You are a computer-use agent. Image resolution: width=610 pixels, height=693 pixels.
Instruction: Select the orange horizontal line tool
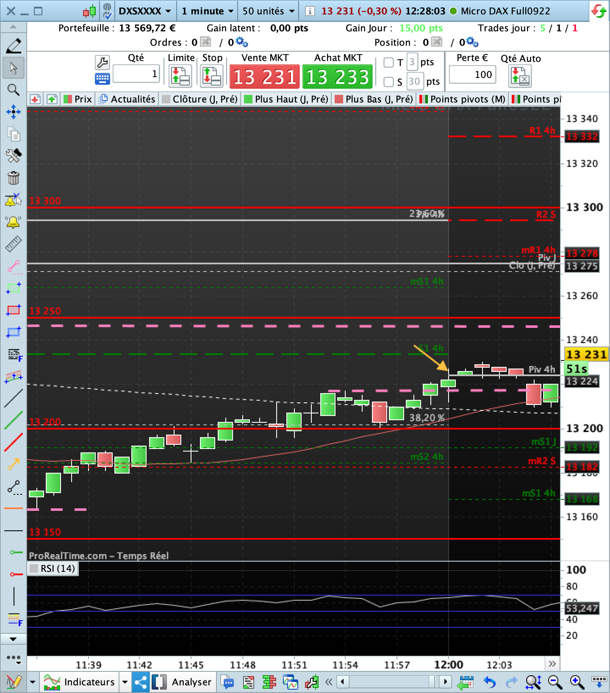[14, 508]
